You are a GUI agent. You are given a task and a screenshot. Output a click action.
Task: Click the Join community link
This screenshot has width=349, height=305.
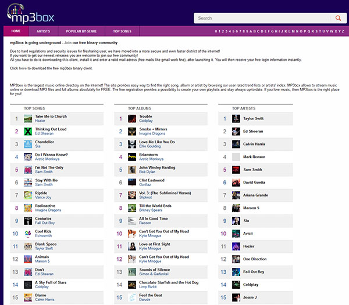[x=68, y=42]
